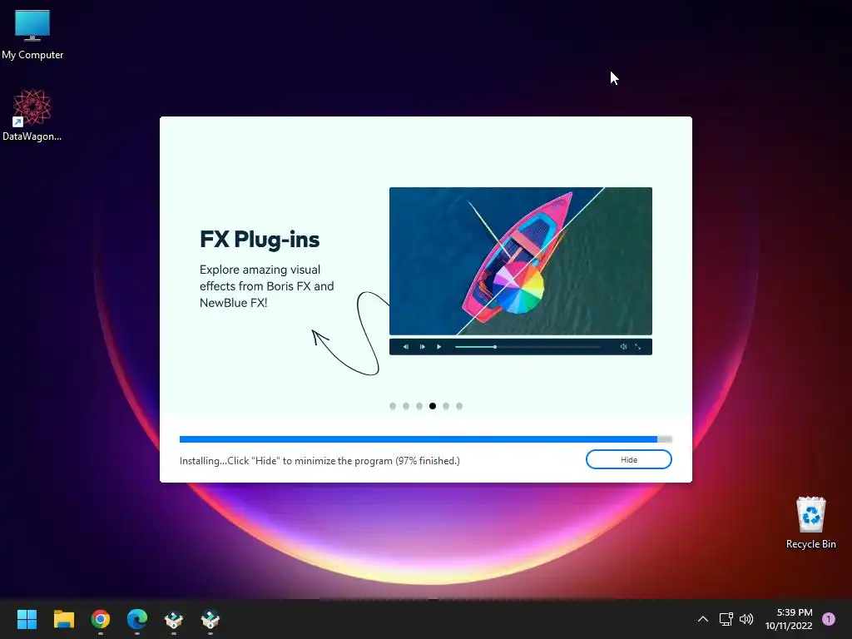Open the network tray icon
The width and height of the screenshot is (852, 639).
726,619
